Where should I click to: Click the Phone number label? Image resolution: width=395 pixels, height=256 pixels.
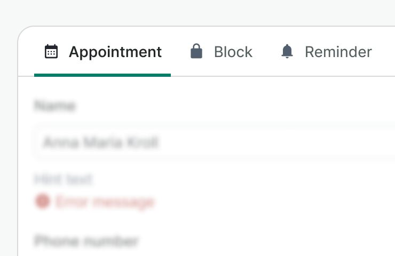pyautogui.click(x=86, y=241)
